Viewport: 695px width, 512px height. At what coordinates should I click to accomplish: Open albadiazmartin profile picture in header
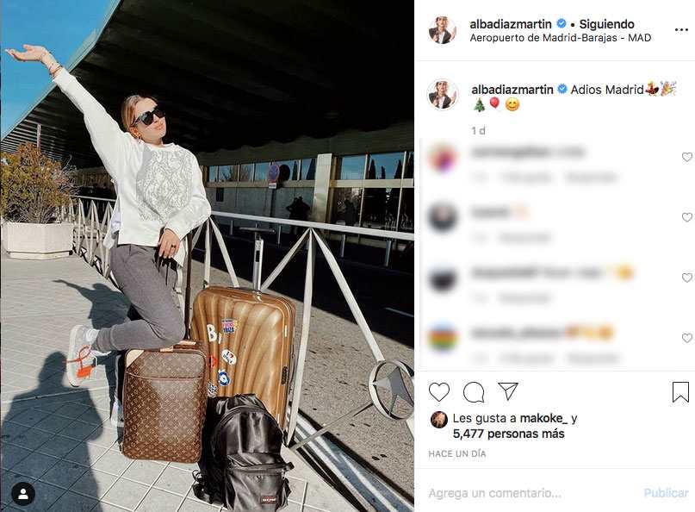(443, 30)
